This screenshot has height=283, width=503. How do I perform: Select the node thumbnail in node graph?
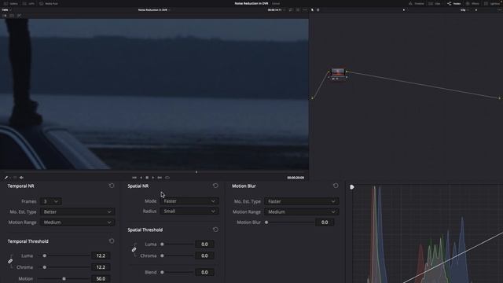(338, 72)
